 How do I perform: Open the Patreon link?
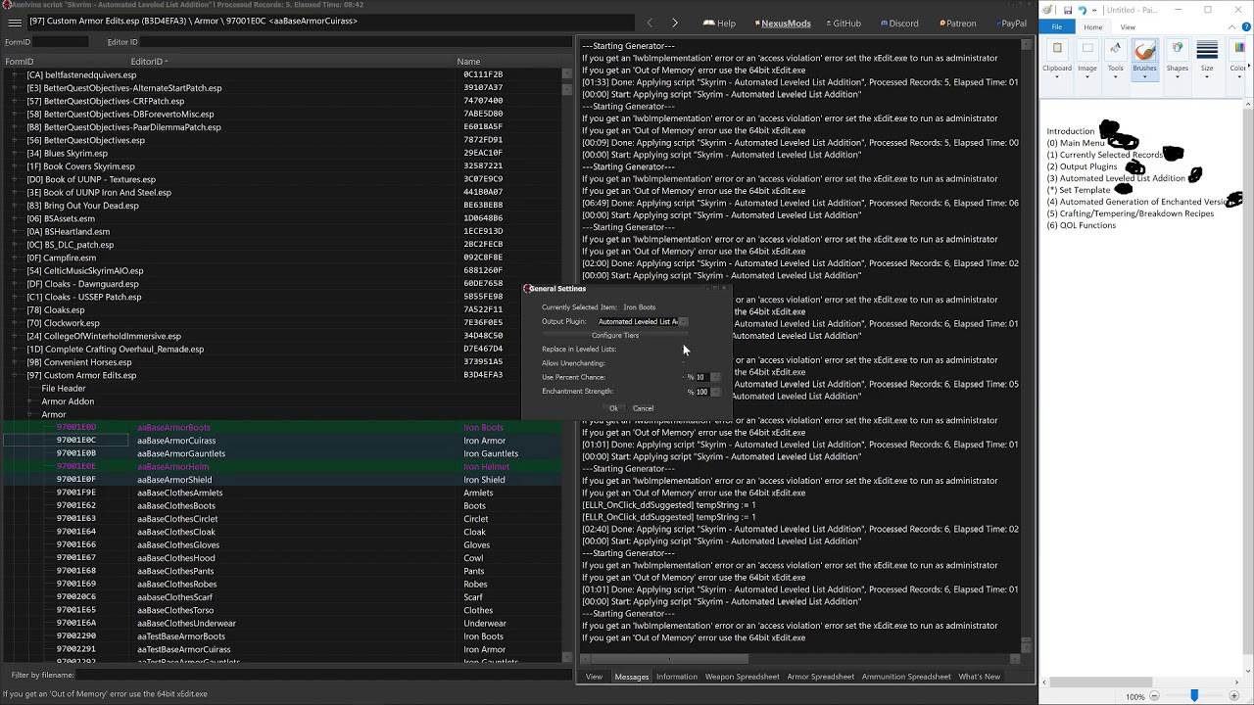pos(957,23)
